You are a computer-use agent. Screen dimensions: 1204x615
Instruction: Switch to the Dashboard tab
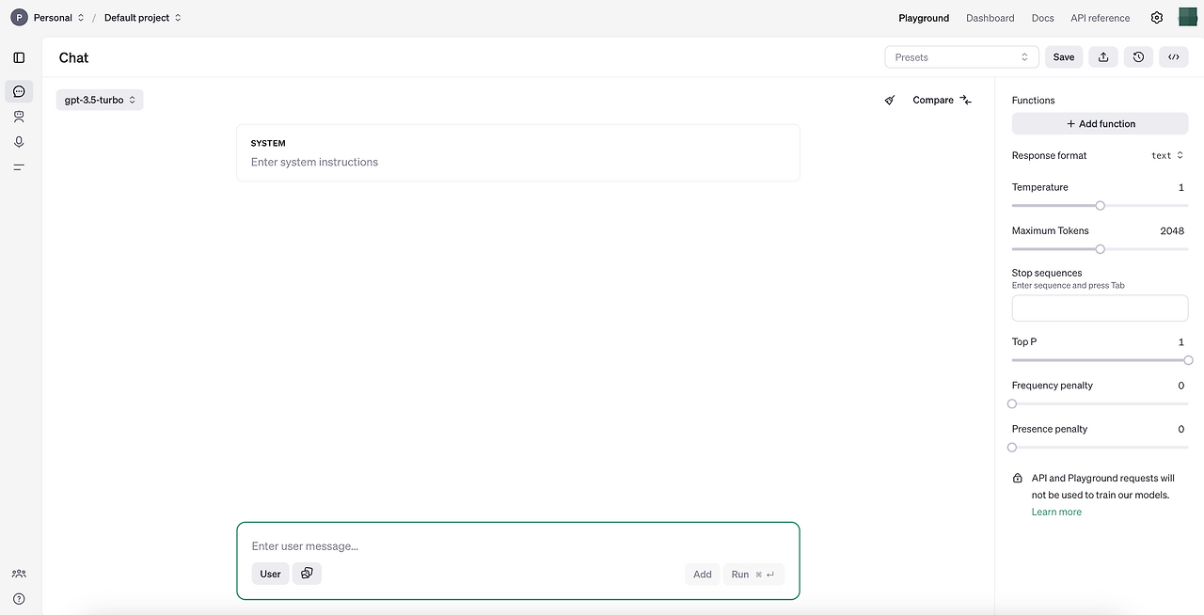pyautogui.click(x=990, y=17)
